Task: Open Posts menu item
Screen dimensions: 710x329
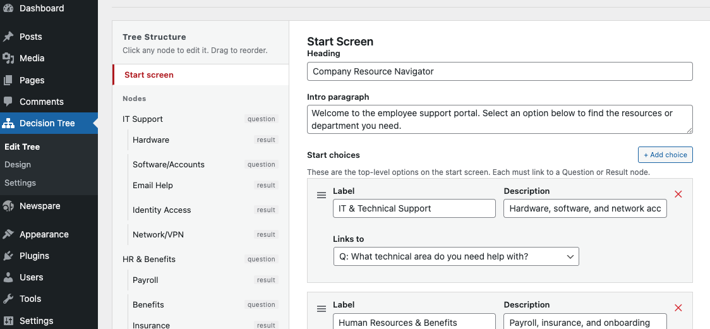Action: 49,37
